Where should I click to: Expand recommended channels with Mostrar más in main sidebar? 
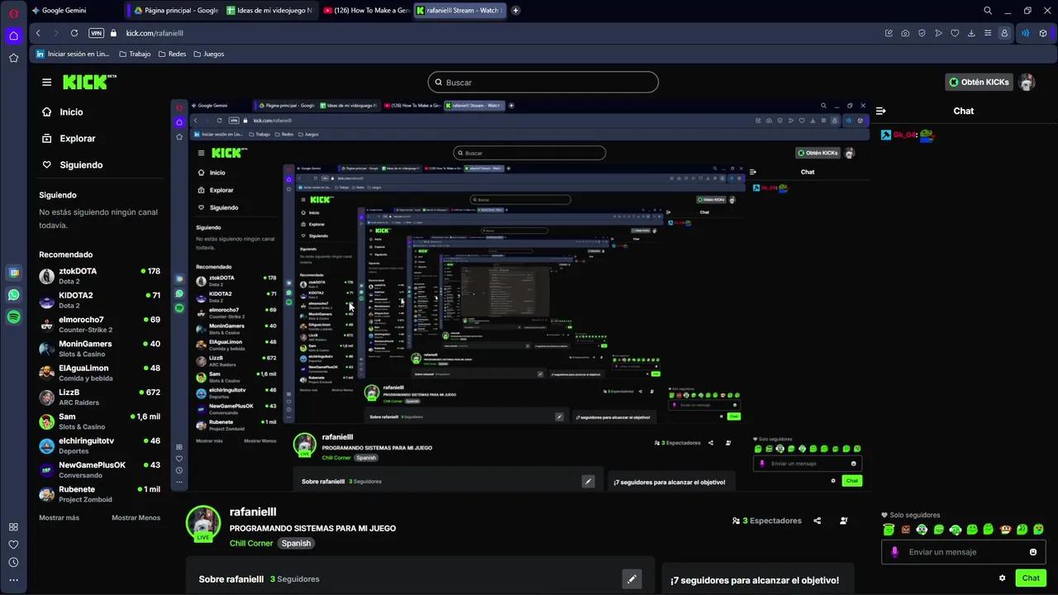pyautogui.click(x=59, y=518)
